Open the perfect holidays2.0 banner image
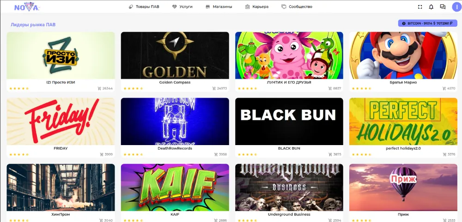The width and height of the screenshot is (462, 222). click(x=403, y=122)
